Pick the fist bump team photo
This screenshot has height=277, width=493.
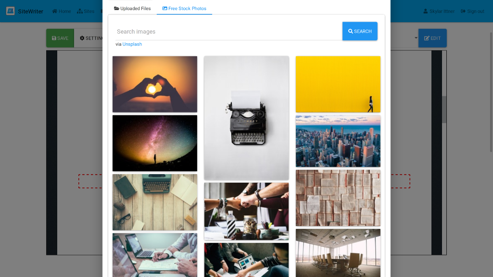(246, 211)
